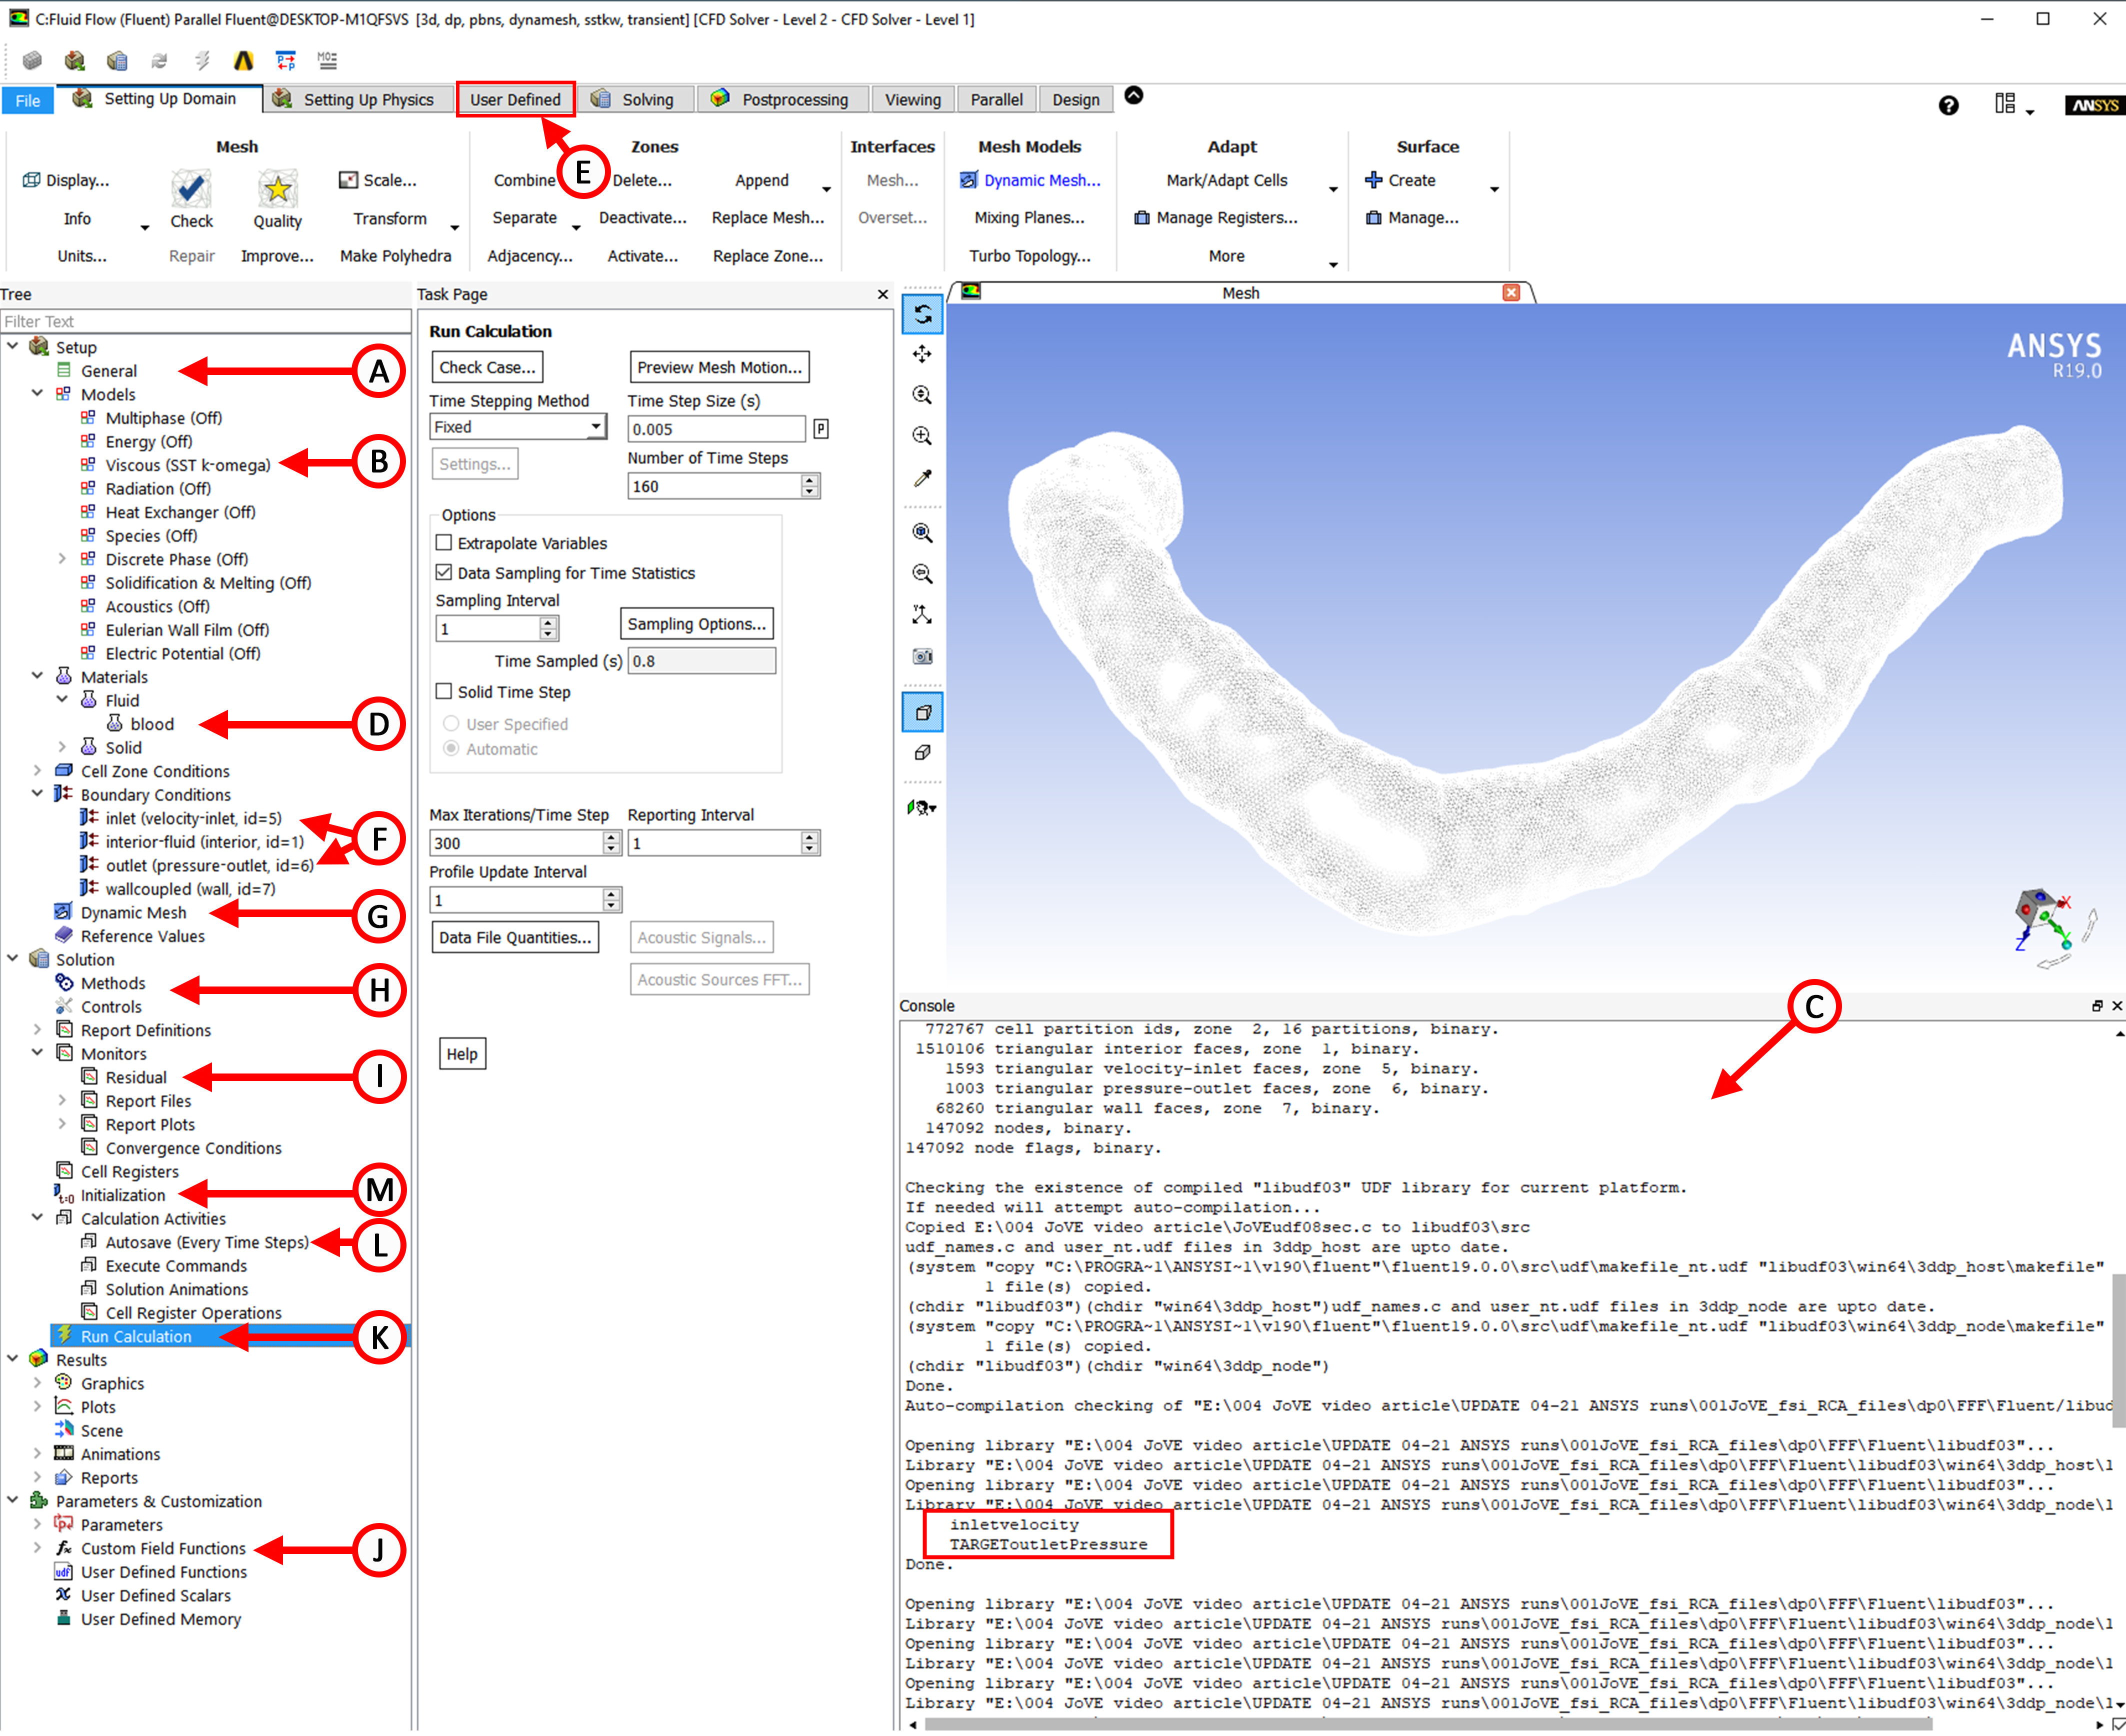
Task: Expand the Discrete Phase tree node
Action: tap(62, 559)
